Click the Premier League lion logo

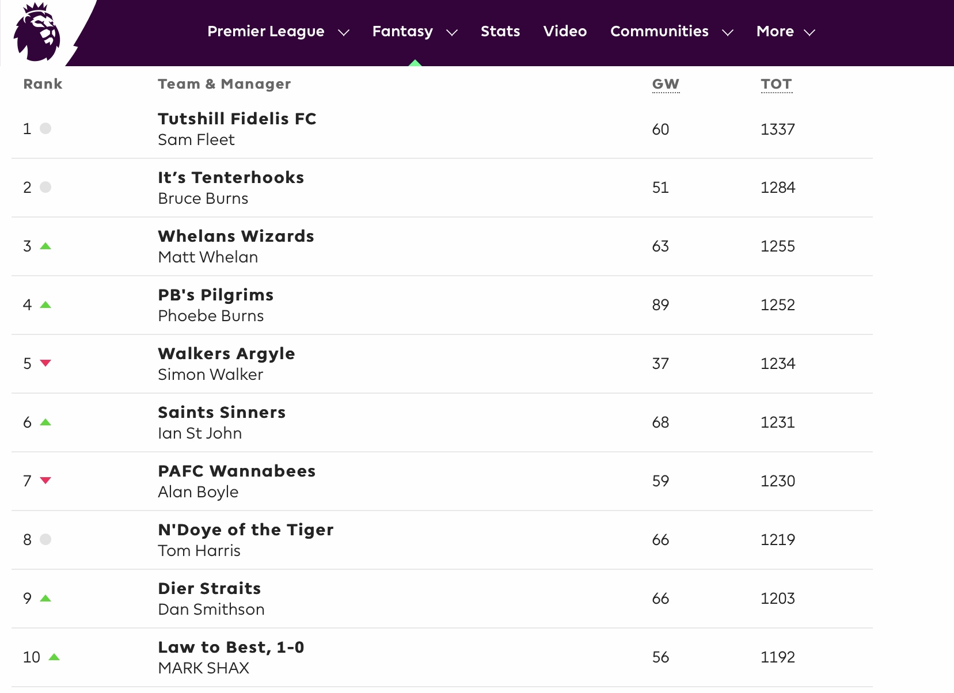pyautogui.click(x=37, y=32)
